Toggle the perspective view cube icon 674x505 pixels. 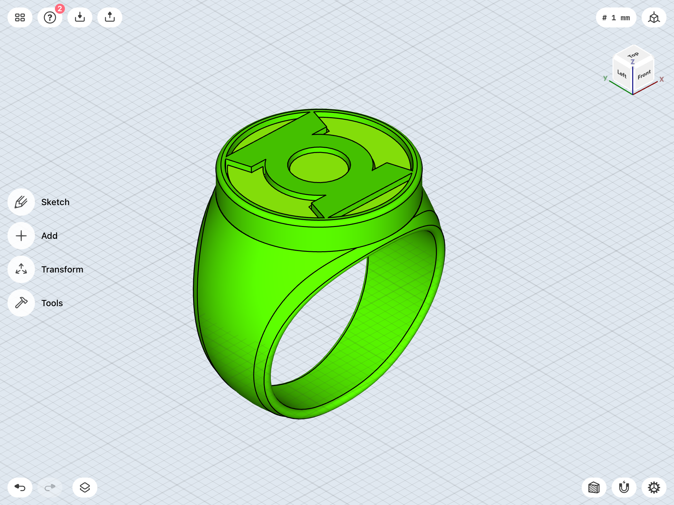click(x=654, y=17)
